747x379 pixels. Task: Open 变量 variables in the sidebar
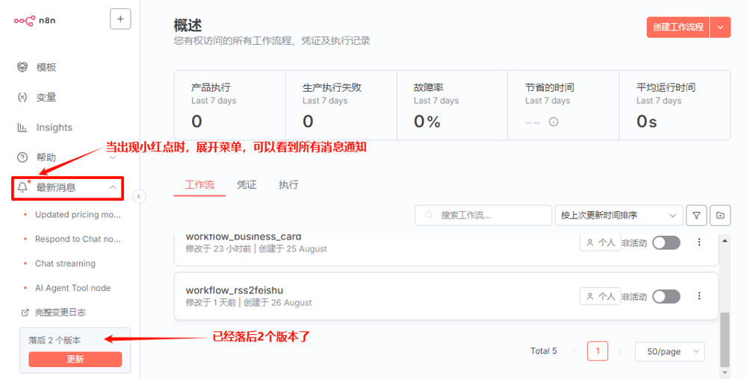pyautogui.click(x=46, y=97)
